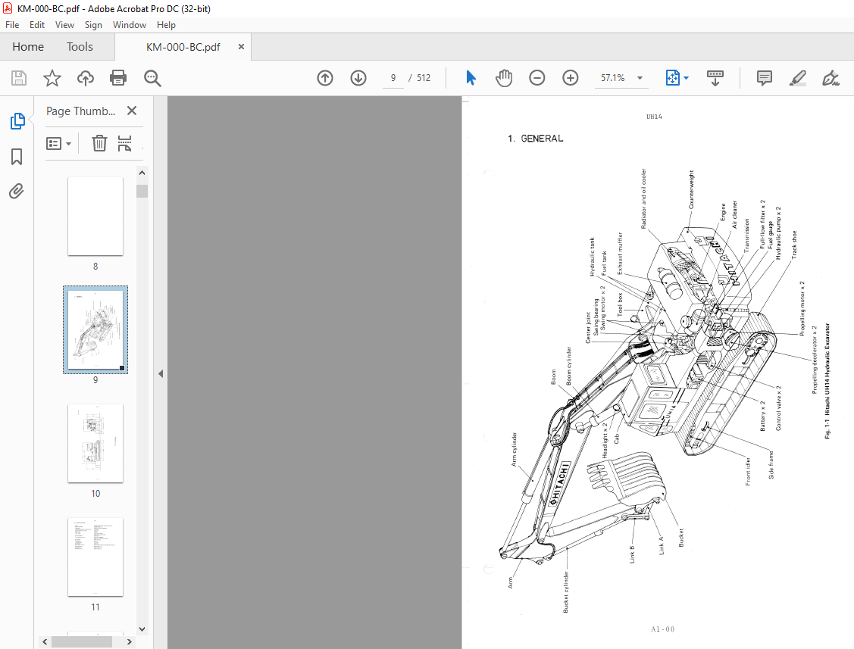Screen dimensions: 854x649
Task: Select page 8 thumbnail
Action: [95, 216]
